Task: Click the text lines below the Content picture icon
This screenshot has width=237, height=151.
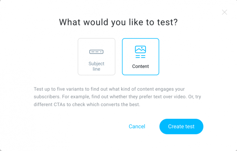Action: point(140,56)
